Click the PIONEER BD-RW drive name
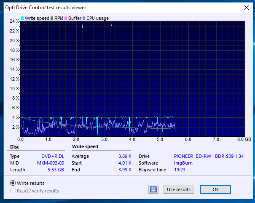The image size is (255, 203). pos(193,156)
